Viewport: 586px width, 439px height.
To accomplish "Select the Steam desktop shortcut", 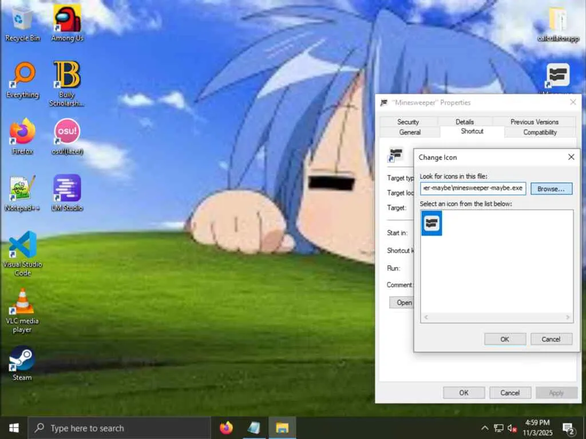I will tap(22, 364).
